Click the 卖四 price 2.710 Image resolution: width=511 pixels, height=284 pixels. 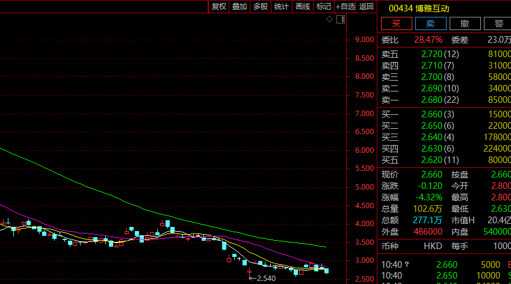[432, 66]
